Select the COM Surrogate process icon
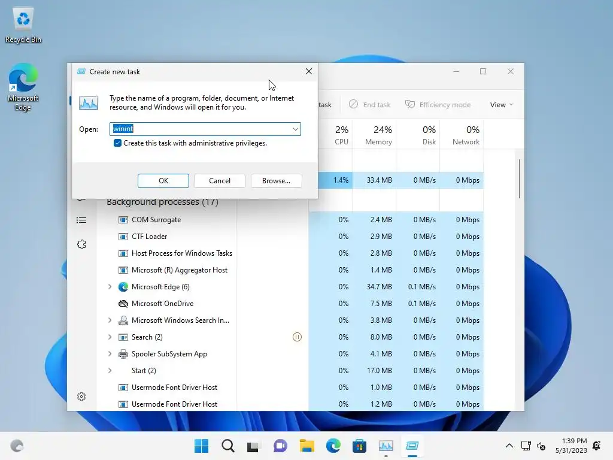The width and height of the screenshot is (613, 460). coord(123,220)
